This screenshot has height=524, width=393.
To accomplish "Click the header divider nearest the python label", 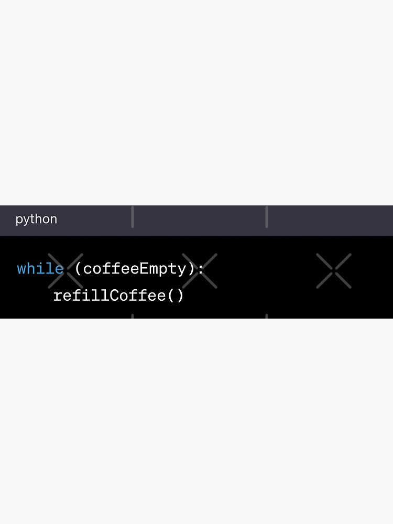I will pyautogui.click(x=133, y=217).
